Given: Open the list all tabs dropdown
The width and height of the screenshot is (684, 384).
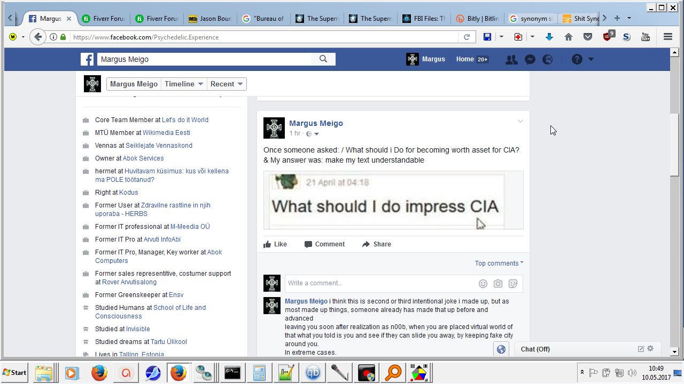Looking at the screenshot, I should pyautogui.click(x=629, y=18).
